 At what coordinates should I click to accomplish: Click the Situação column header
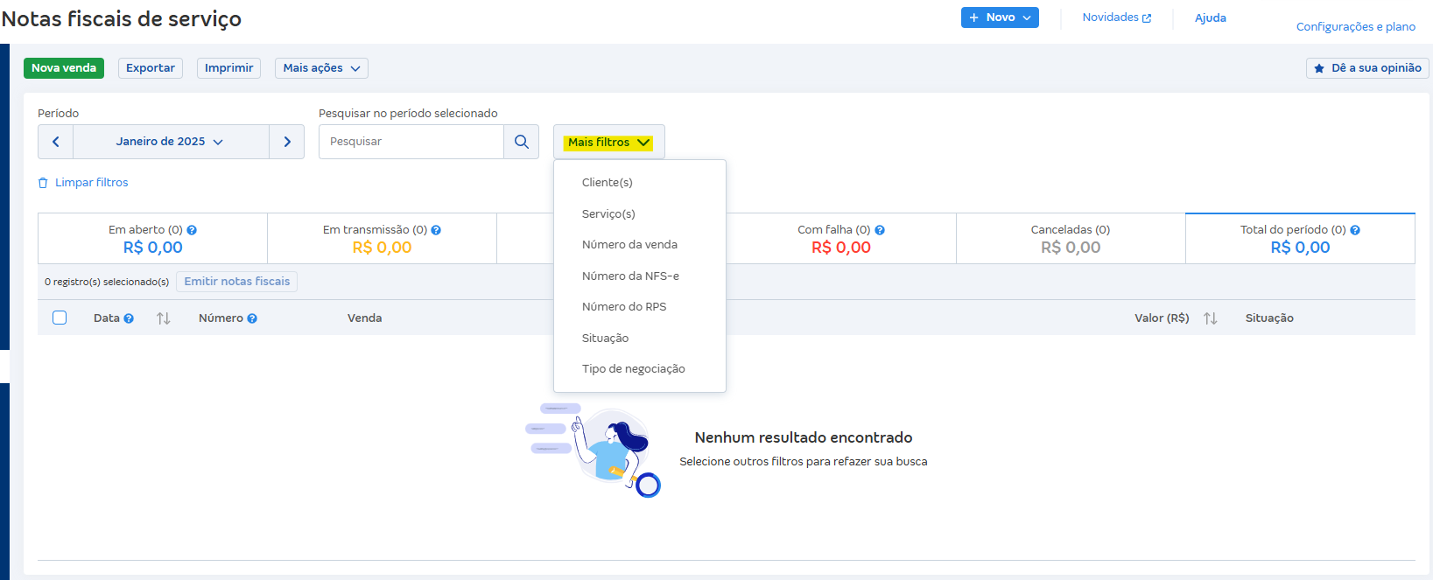1269,318
